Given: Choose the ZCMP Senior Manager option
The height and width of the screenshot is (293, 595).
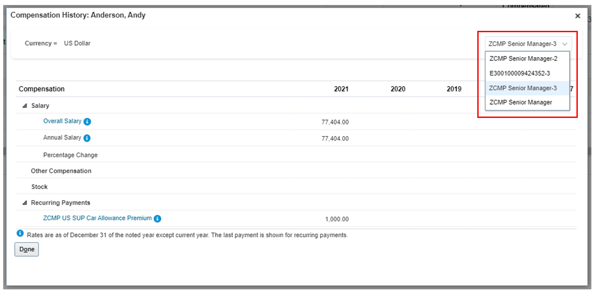Looking at the screenshot, I should click(x=521, y=103).
